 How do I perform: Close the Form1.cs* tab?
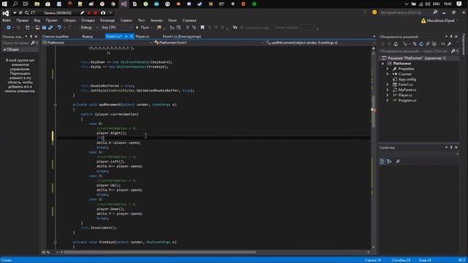tap(132, 37)
